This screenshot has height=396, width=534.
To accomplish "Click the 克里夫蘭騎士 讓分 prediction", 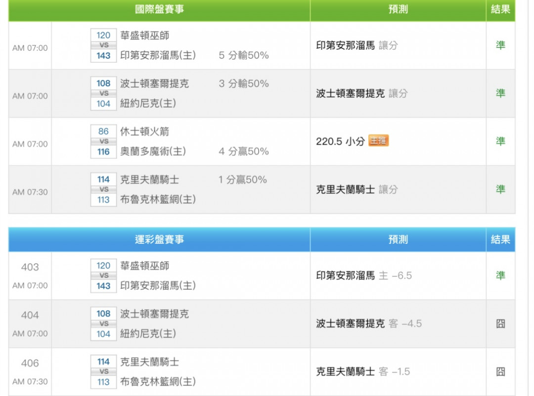I will click(x=357, y=190).
